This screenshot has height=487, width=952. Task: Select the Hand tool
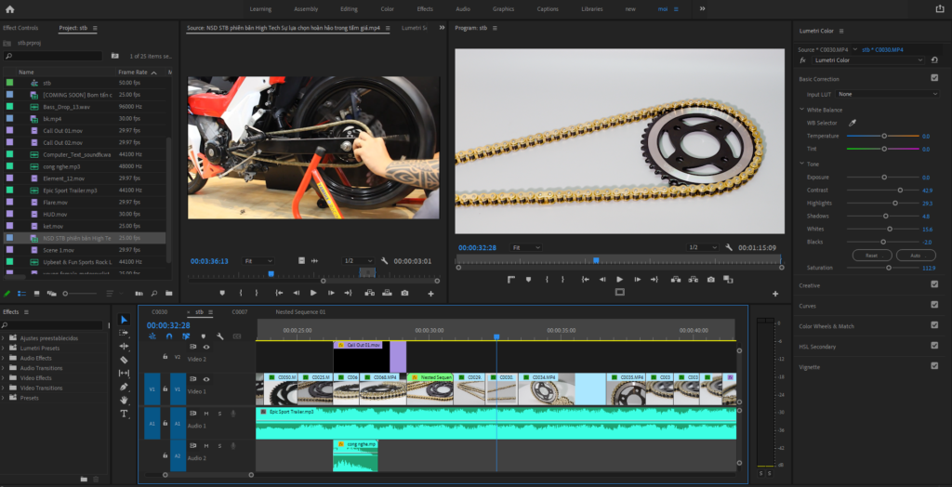tap(124, 400)
